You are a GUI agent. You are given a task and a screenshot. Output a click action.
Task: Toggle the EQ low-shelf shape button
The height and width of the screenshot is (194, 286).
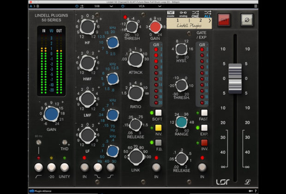[x=98, y=167]
